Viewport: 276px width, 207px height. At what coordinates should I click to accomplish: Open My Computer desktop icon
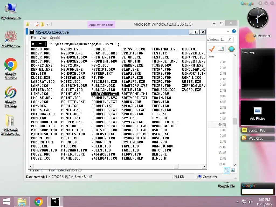tap(11, 11)
